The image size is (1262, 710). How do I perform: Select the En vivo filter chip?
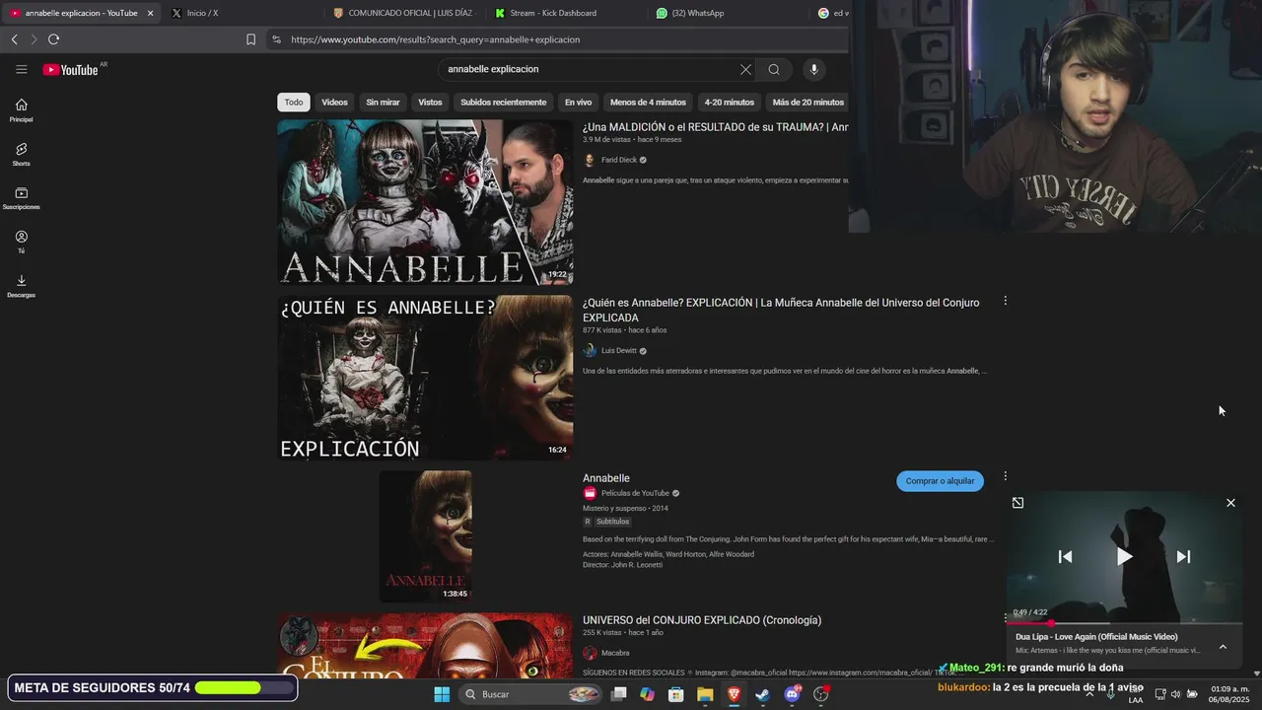(x=578, y=103)
